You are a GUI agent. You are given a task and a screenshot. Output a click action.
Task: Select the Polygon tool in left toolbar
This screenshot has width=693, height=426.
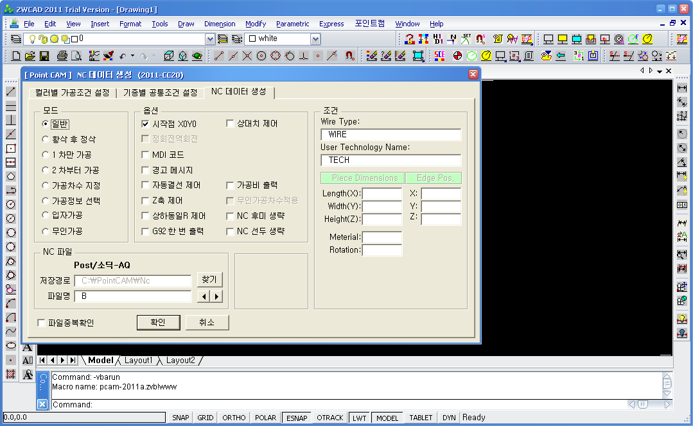[11, 176]
